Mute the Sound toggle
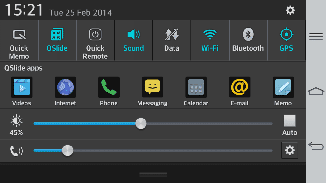This screenshot has height=183, width=326. [x=133, y=40]
